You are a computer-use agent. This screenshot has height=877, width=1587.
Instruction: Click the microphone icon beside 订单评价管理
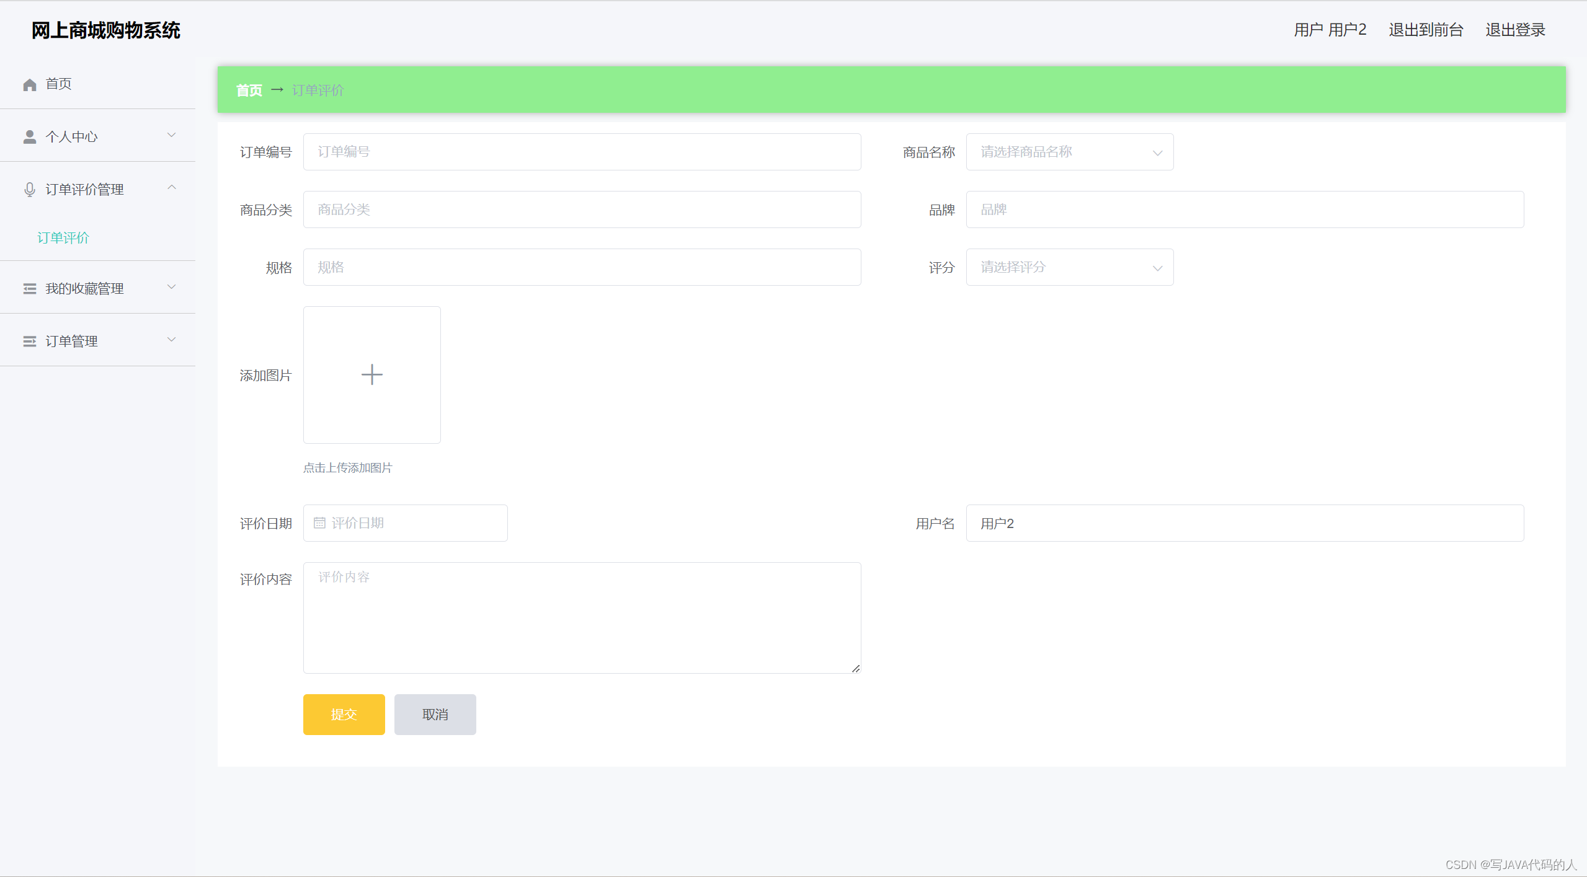pos(29,190)
